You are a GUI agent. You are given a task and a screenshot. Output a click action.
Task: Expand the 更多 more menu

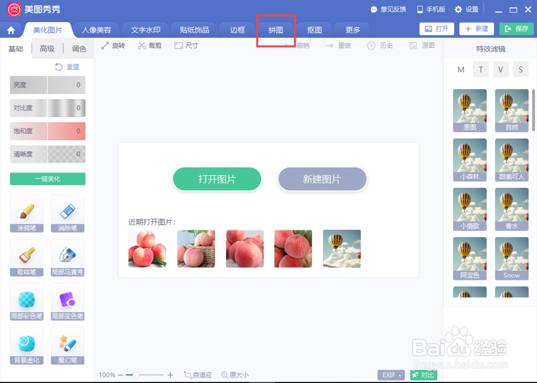352,30
